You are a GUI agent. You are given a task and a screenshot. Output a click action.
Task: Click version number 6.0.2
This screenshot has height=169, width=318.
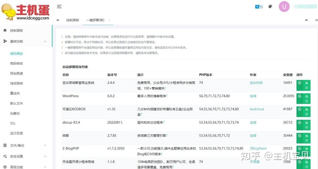(x=111, y=96)
